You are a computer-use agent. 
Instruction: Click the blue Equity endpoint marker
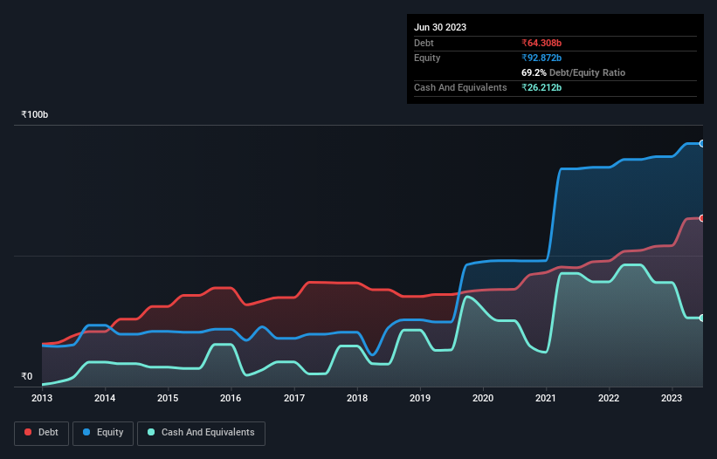click(x=702, y=143)
